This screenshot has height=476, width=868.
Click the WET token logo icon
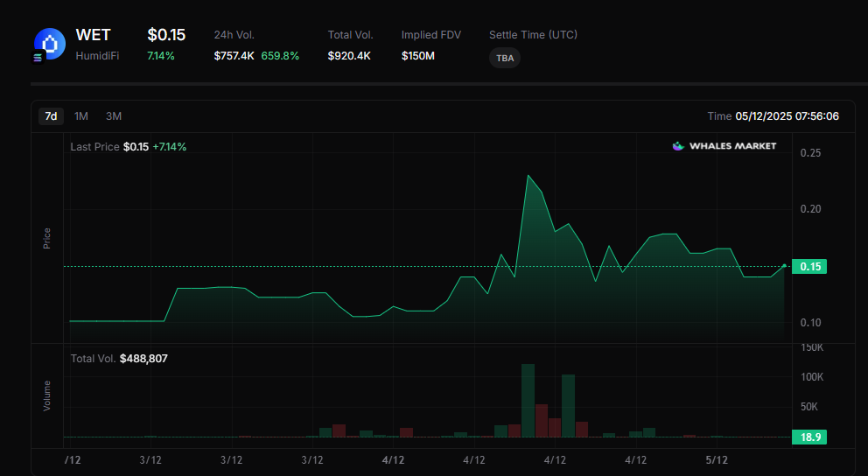tap(50, 43)
